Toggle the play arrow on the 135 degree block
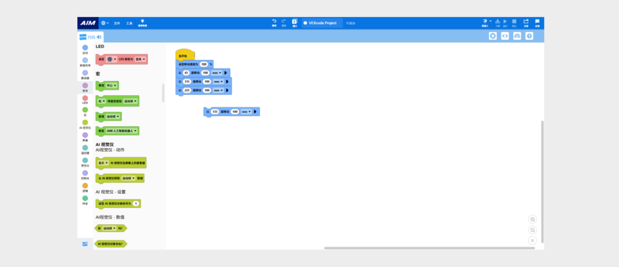The width and height of the screenshot is (619, 267). pyautogui.click(x=256, y=112)
